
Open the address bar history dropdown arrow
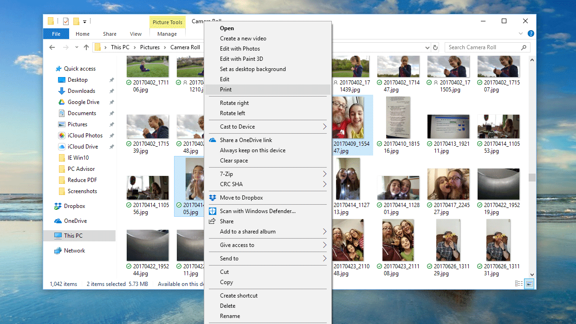(x=427, y=47)
